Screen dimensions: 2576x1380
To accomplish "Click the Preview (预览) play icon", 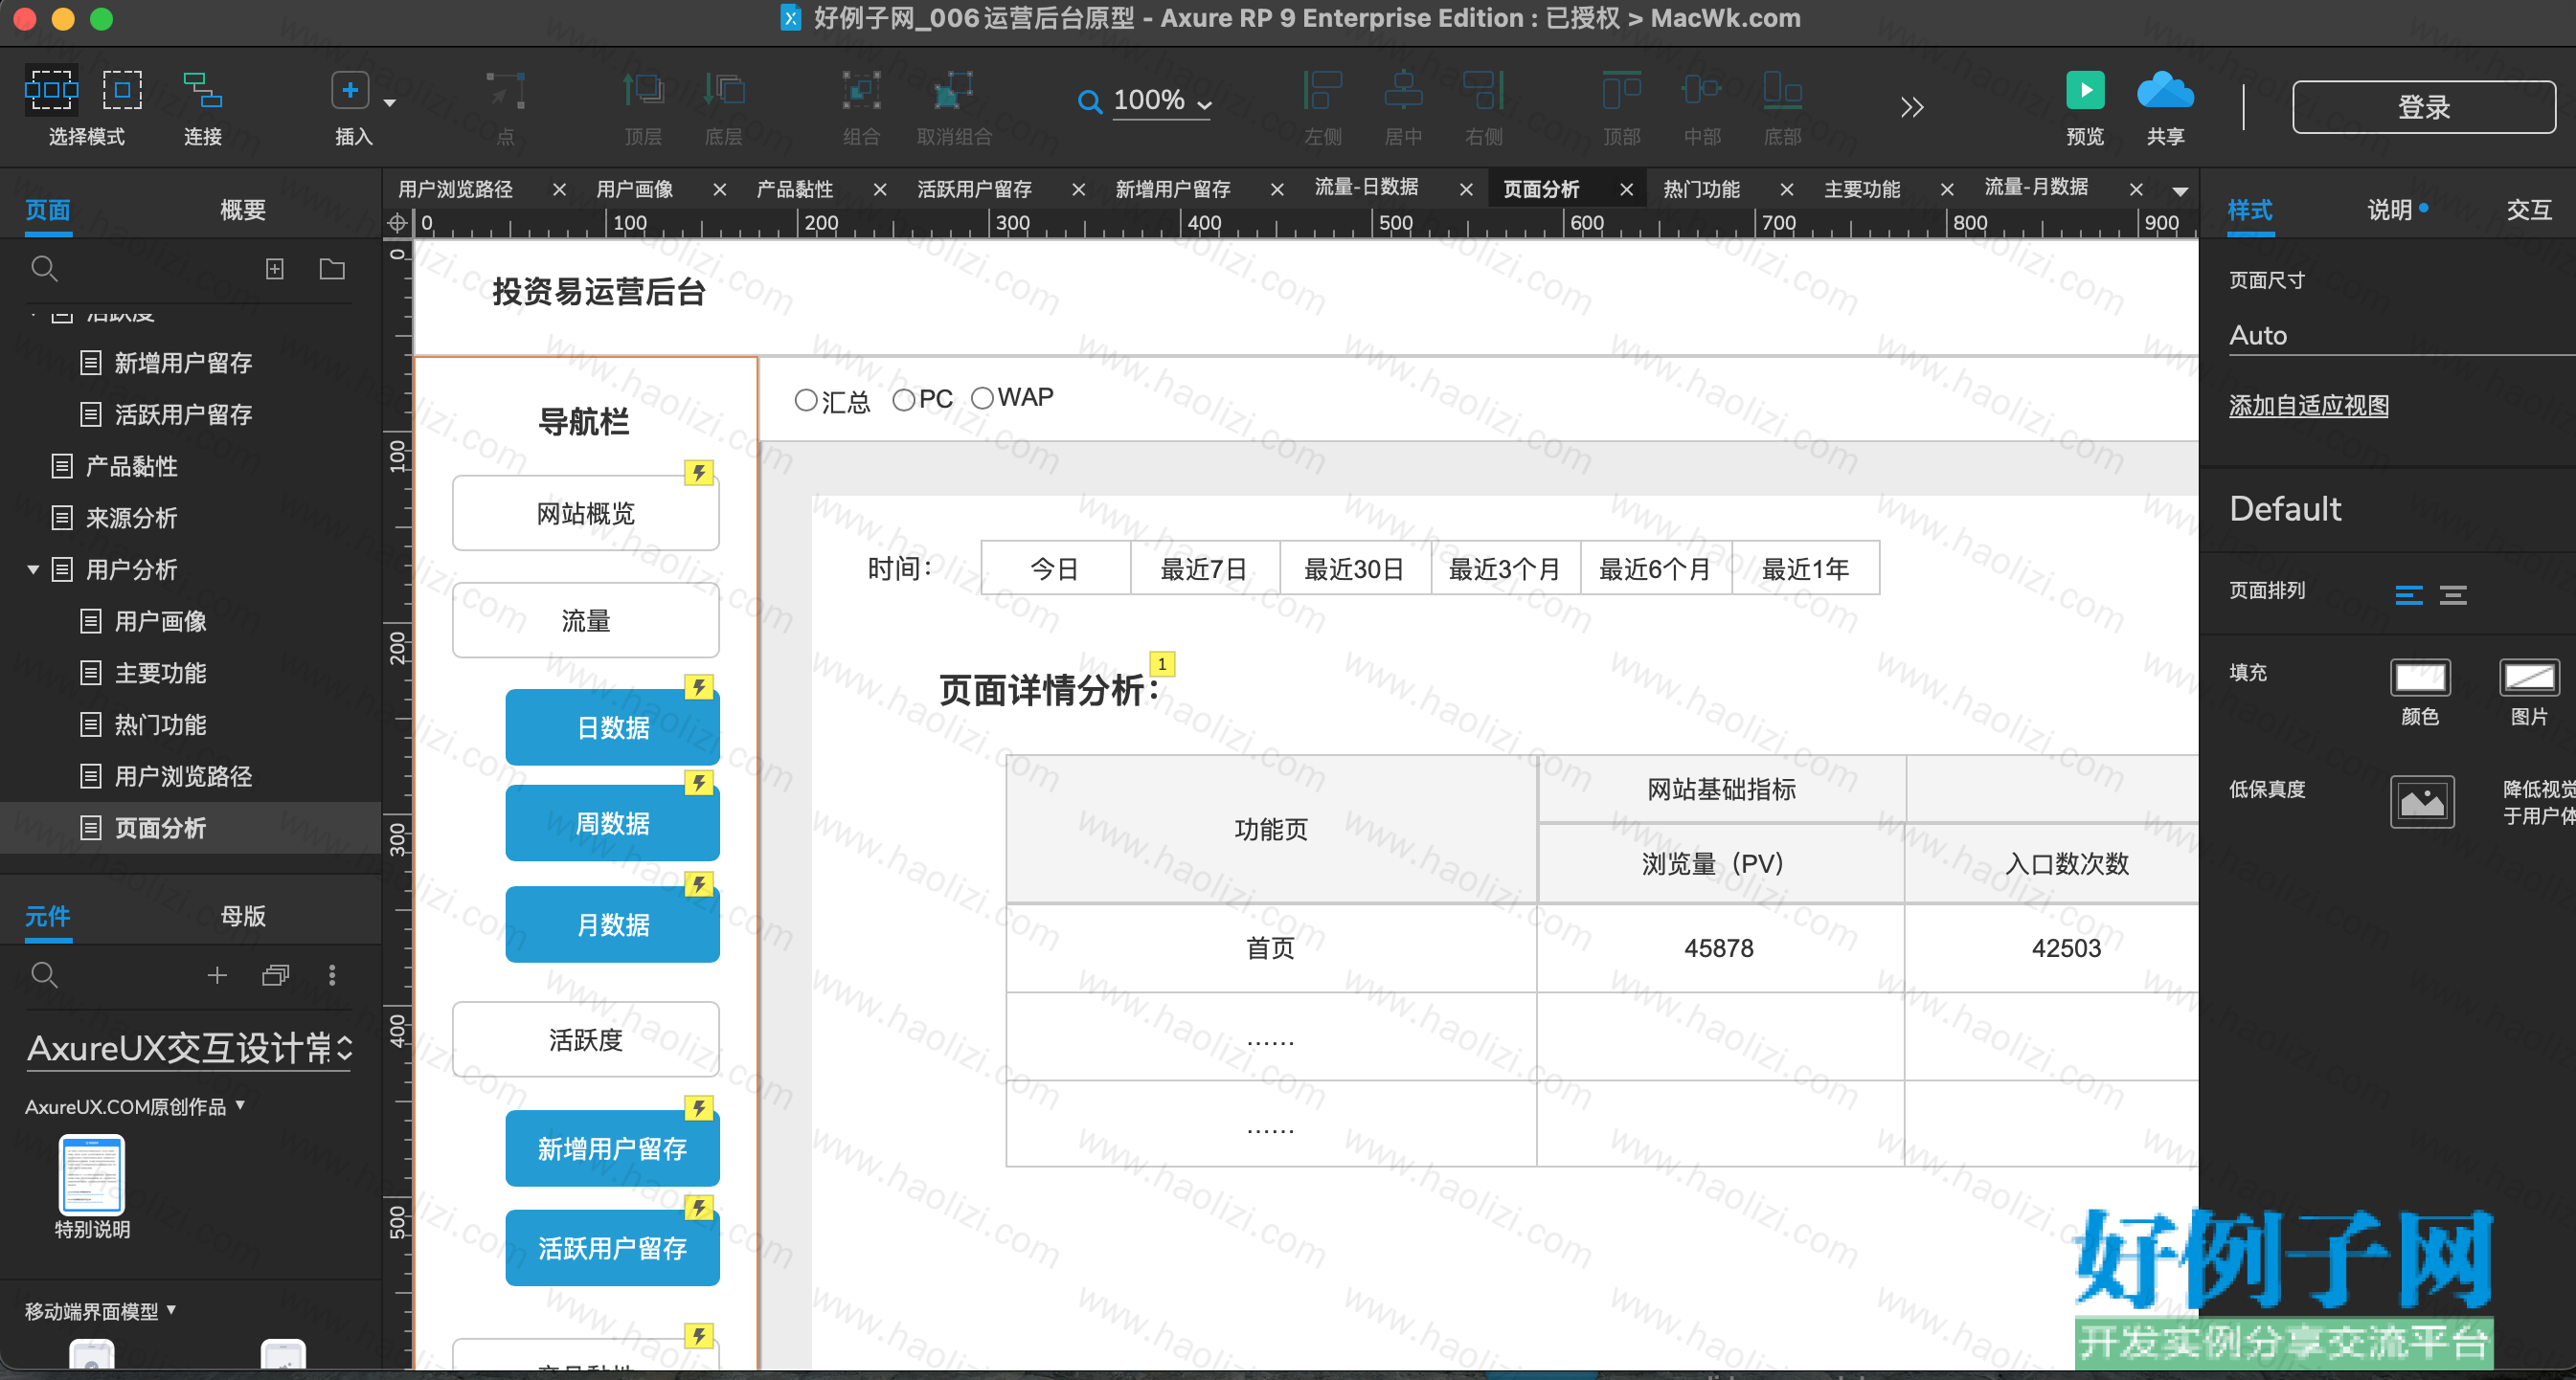I will pos(2085,91).
